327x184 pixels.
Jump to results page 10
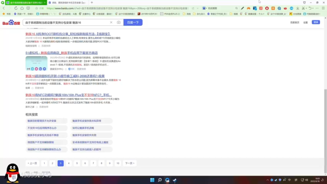[x=118, y=163]
